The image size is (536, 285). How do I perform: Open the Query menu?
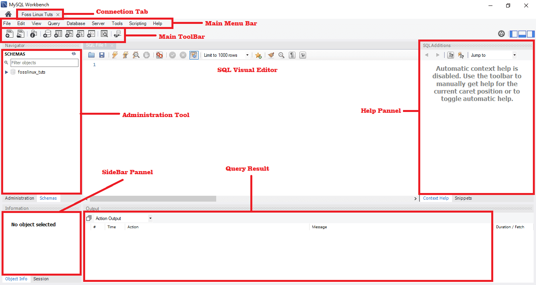point(54,23)
